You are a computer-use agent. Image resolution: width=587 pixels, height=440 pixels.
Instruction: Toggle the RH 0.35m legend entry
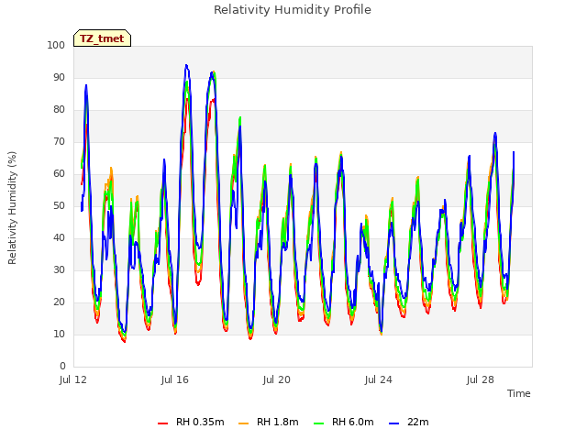coord(191,422)
